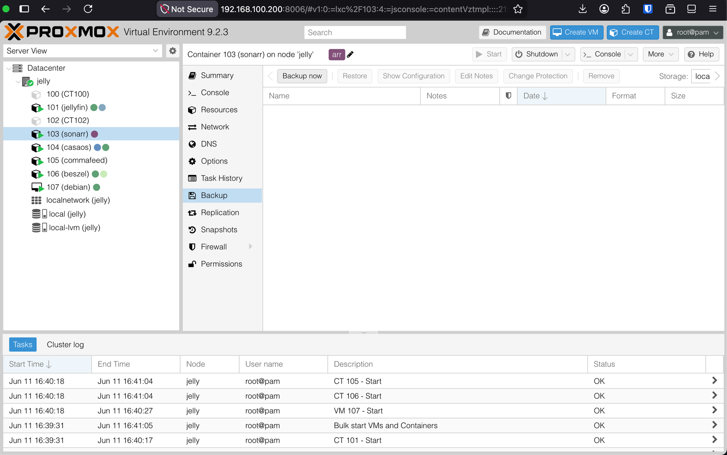Select 102 (CT102) in the tree

point(92,120)
